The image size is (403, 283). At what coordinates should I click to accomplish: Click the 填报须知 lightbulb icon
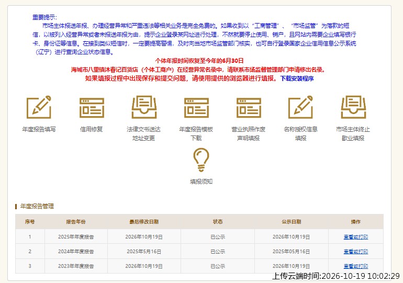tap(201, 160)
